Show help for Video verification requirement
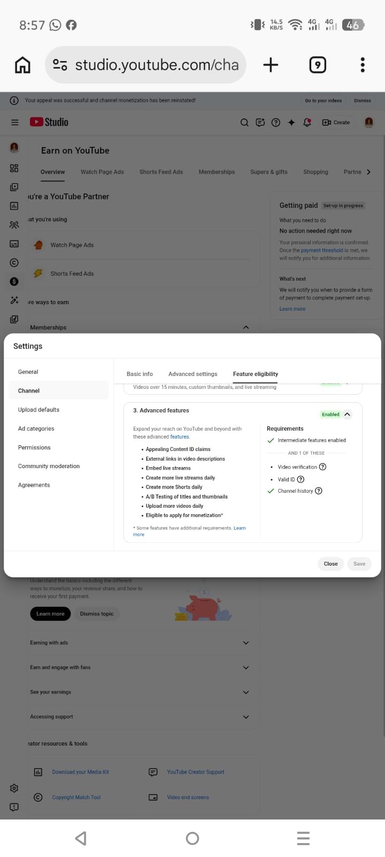This screenshot has height=857, width=385. click(x=322, y=467)
